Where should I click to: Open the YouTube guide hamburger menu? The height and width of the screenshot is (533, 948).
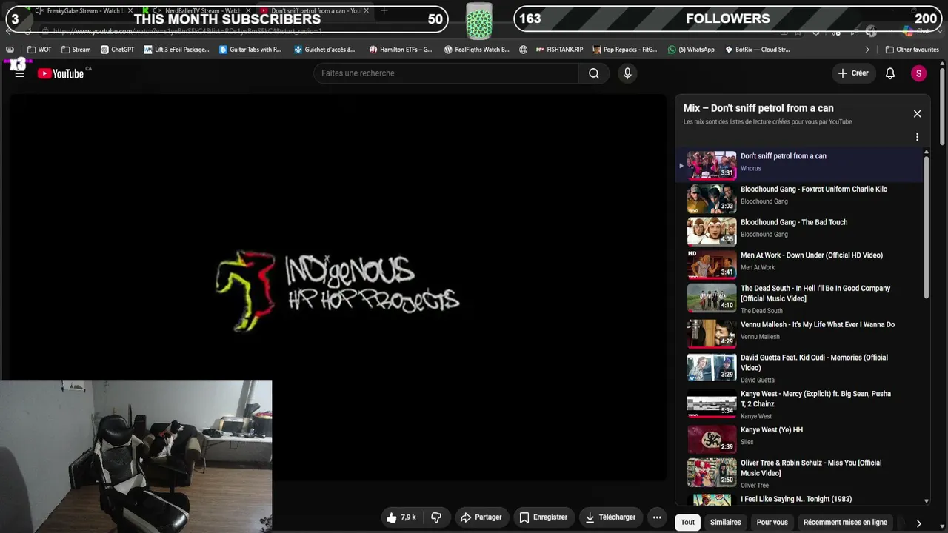coord(20,73)
